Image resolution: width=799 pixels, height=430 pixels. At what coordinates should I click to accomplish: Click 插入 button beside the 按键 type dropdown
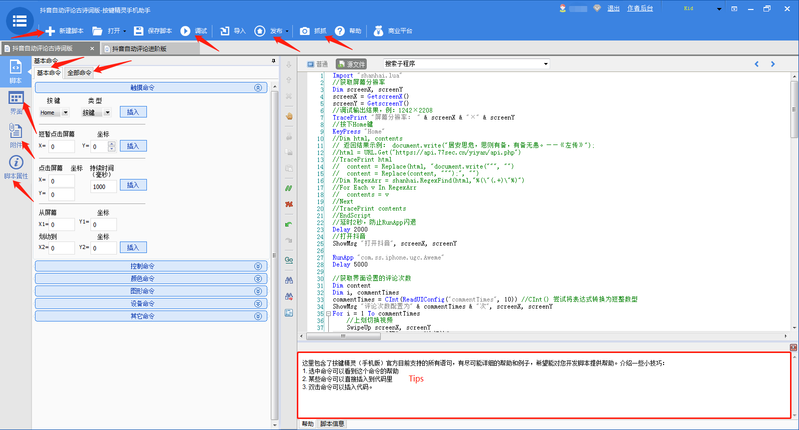(x=133, y=112)
